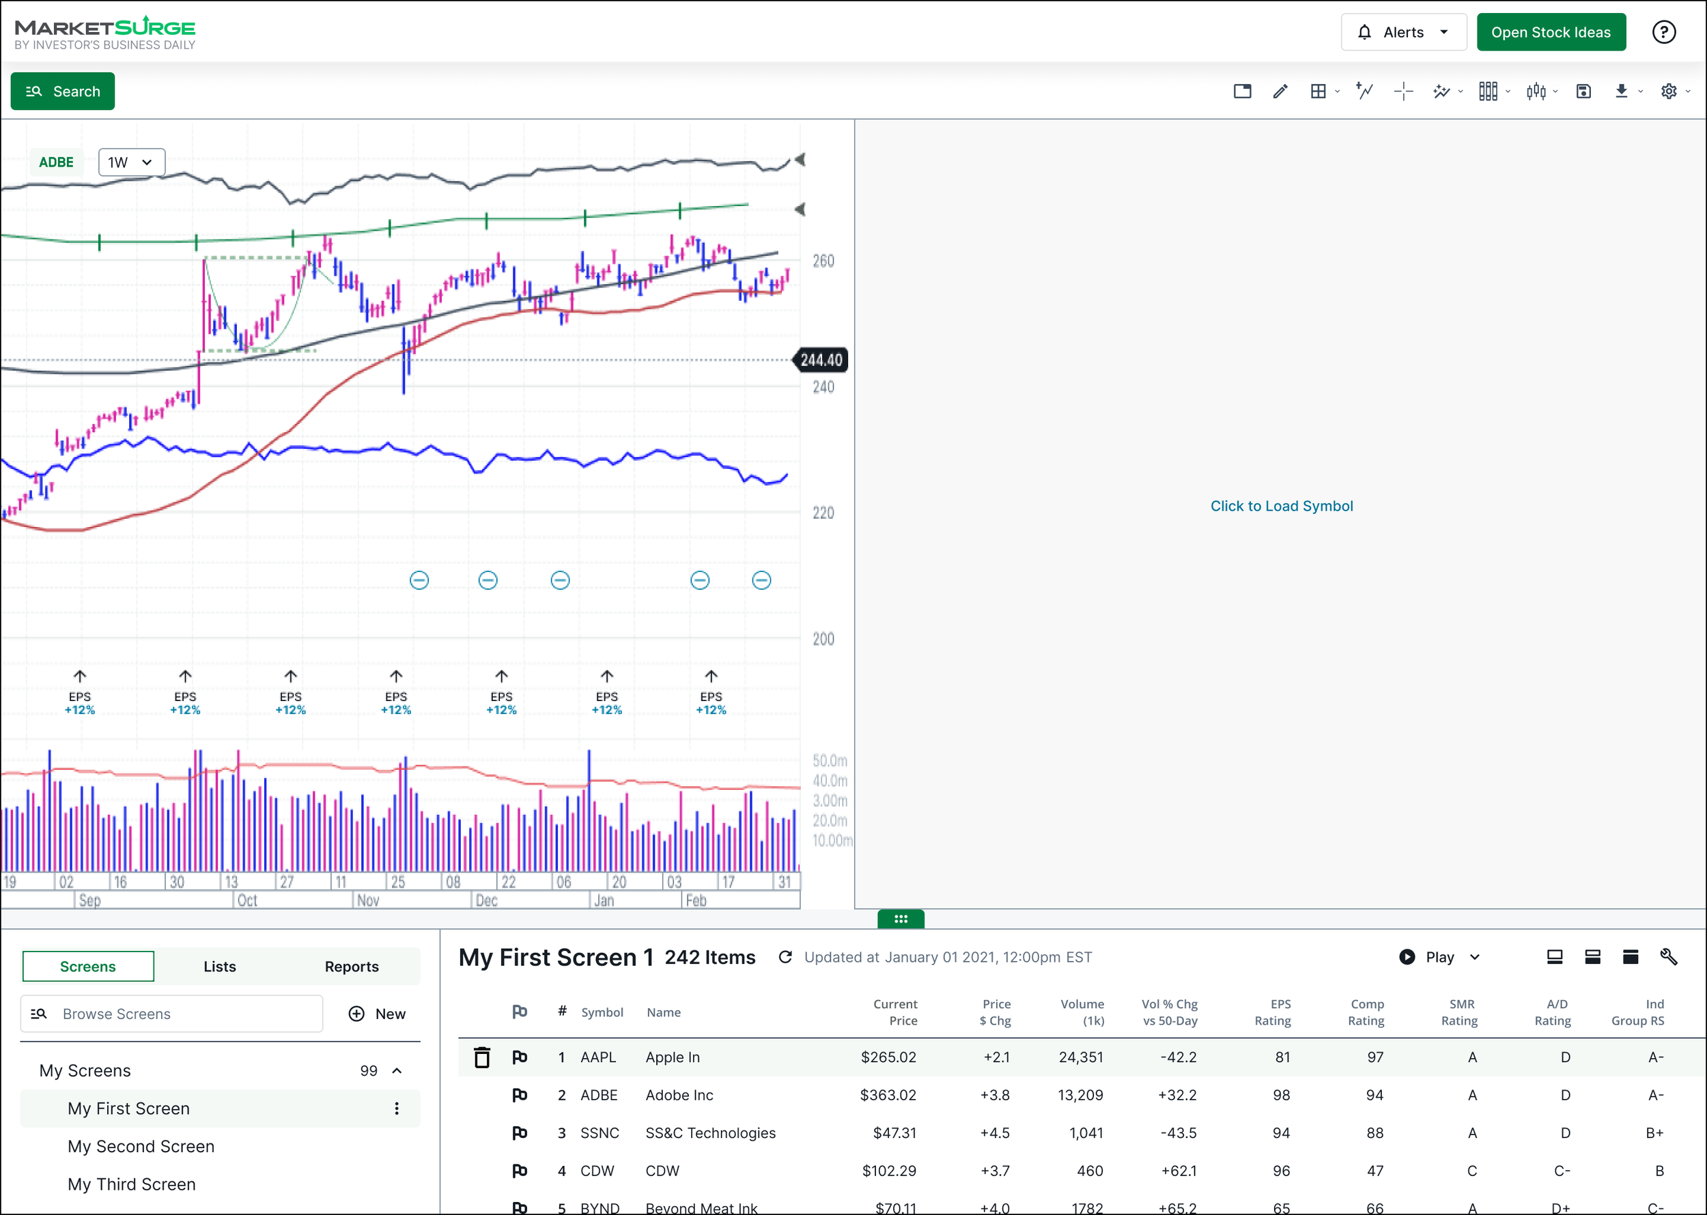Image resolution: width=1707 pixels, height=1215 pixels.
Task: Click the save floppy disk icon
Action: tap(1583, 91)
